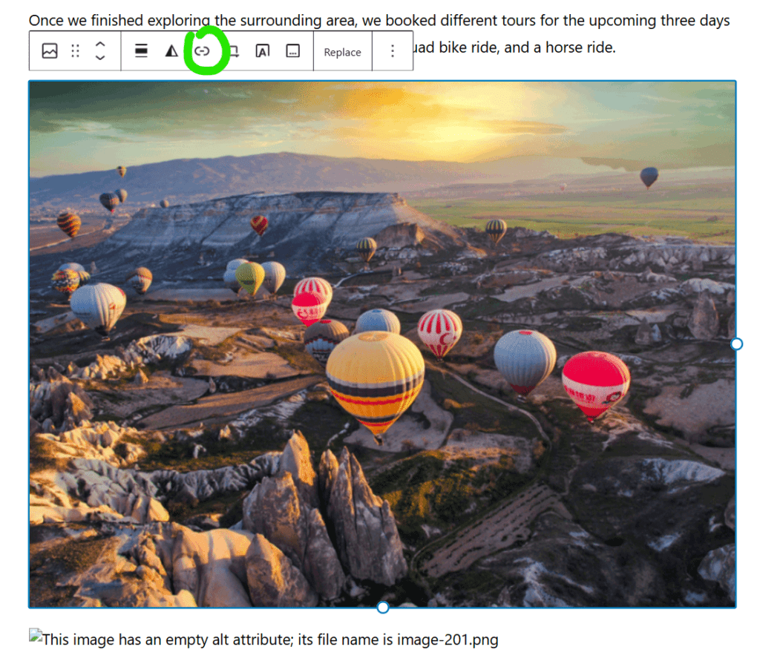Click the bottom image resize handle
The width and height of the screenshot is (760, 661).
coord(382,608)
